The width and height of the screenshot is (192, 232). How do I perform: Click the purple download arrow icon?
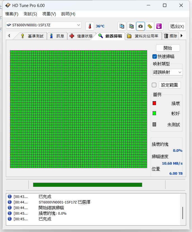coord(159,26)
